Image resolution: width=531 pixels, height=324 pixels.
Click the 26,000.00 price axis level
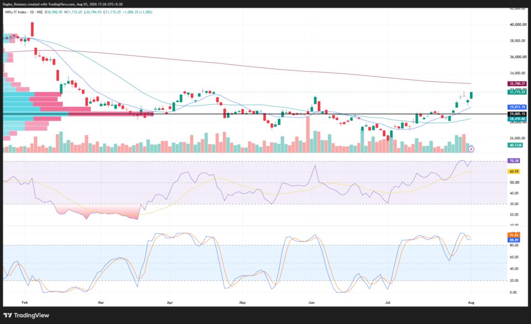518,138
